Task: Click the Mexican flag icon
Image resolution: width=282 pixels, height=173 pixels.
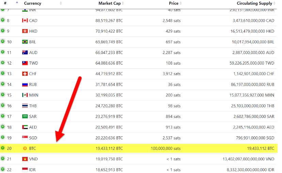Action: pyautogui.click(x=25, y=95)
